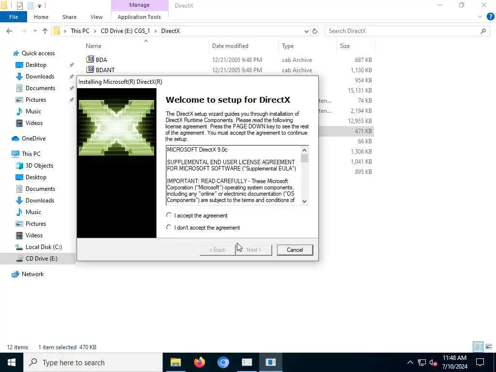Click the Cancel button in DirectX setup

294,250
